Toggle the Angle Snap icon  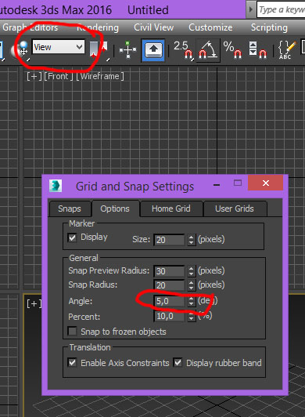[x=208, y=50]
